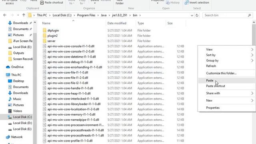The width and height of the screenshot is (256, 144).
Task: Choose Paste from the context menu
Action: [227, 80]
